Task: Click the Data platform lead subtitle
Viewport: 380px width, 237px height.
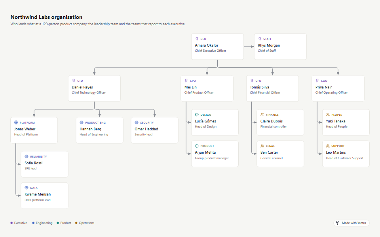Action: (x=38, y=200)
